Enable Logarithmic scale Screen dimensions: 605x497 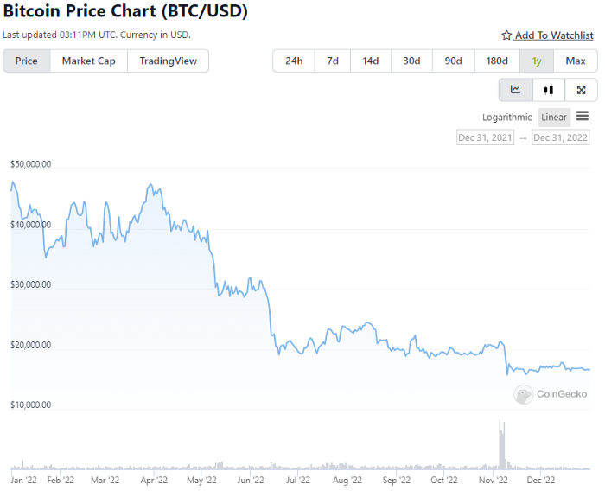point(507,118)
